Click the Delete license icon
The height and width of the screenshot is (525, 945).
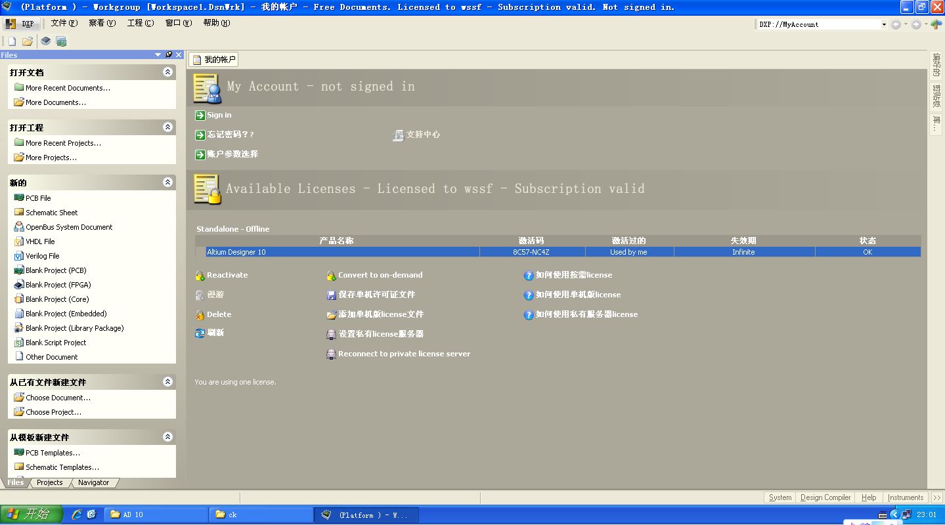click(x=200, y=315)
